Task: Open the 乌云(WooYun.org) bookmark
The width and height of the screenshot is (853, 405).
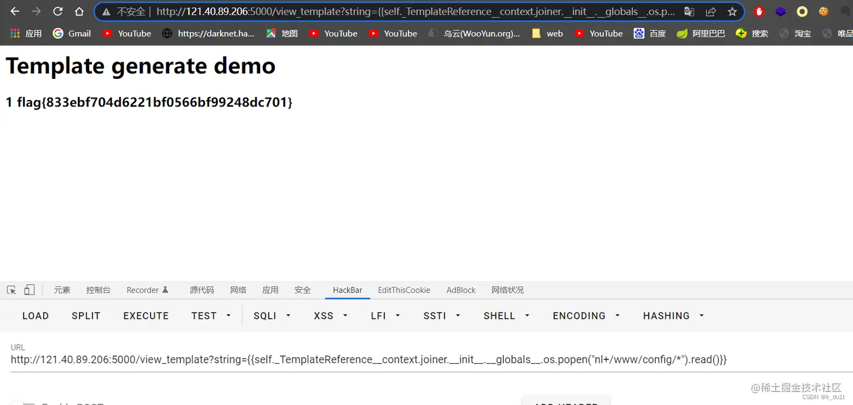Action: [474, 33]
